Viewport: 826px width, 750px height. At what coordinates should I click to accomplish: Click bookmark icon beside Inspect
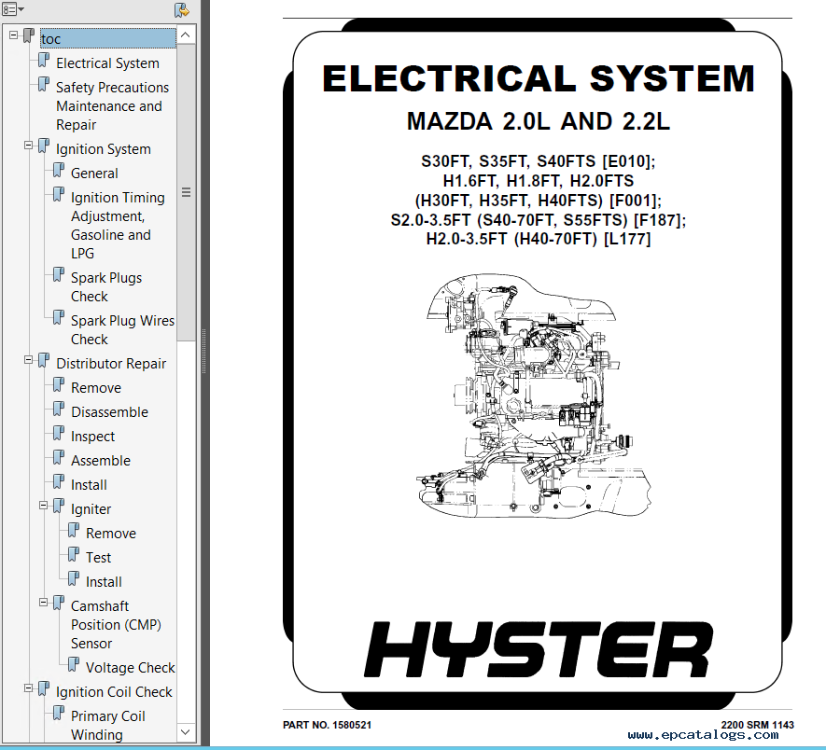tap(59, 434)
